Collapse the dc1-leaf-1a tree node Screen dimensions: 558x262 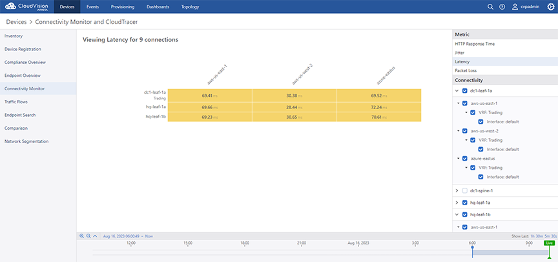tap(457, 90)
